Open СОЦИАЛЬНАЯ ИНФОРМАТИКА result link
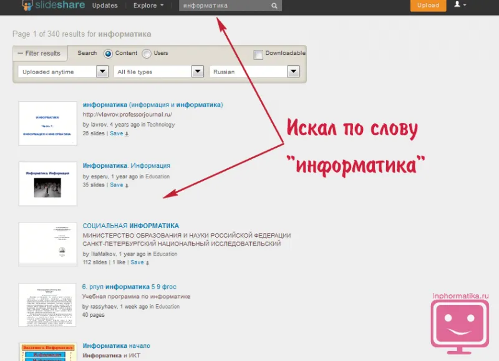 point(131,226)
